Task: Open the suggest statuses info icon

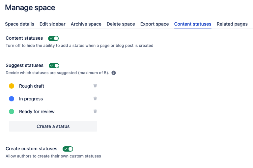Action: point(114,73)
